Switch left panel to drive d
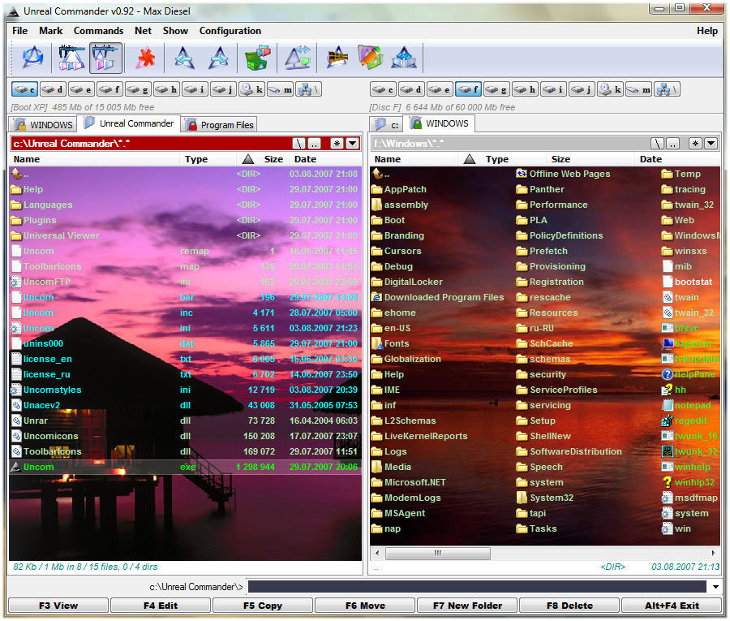This screenshot has width=730, height=621. [x=53, y=89]
